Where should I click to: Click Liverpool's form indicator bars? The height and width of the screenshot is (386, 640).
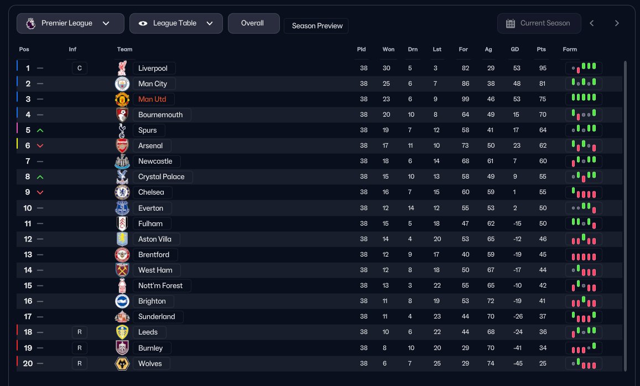click(x=584, y=68)
